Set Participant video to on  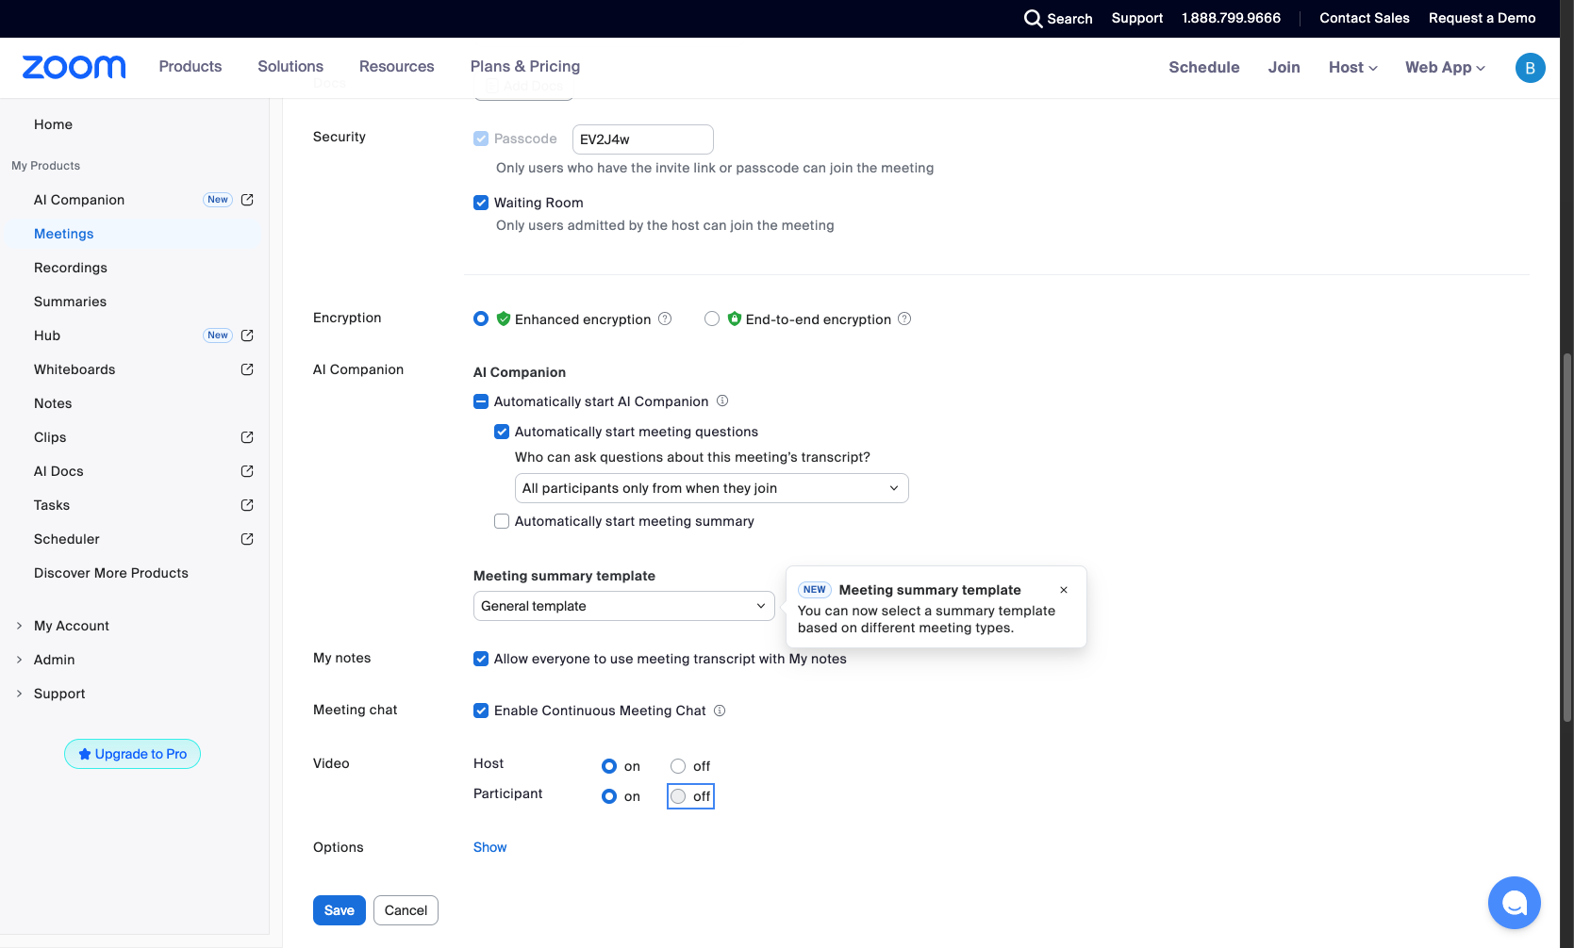(609, 796)
